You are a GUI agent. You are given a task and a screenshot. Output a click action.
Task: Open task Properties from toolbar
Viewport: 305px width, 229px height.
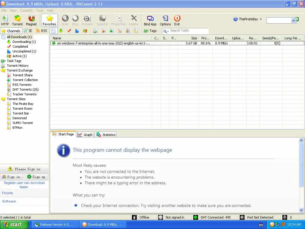point(118,21)
